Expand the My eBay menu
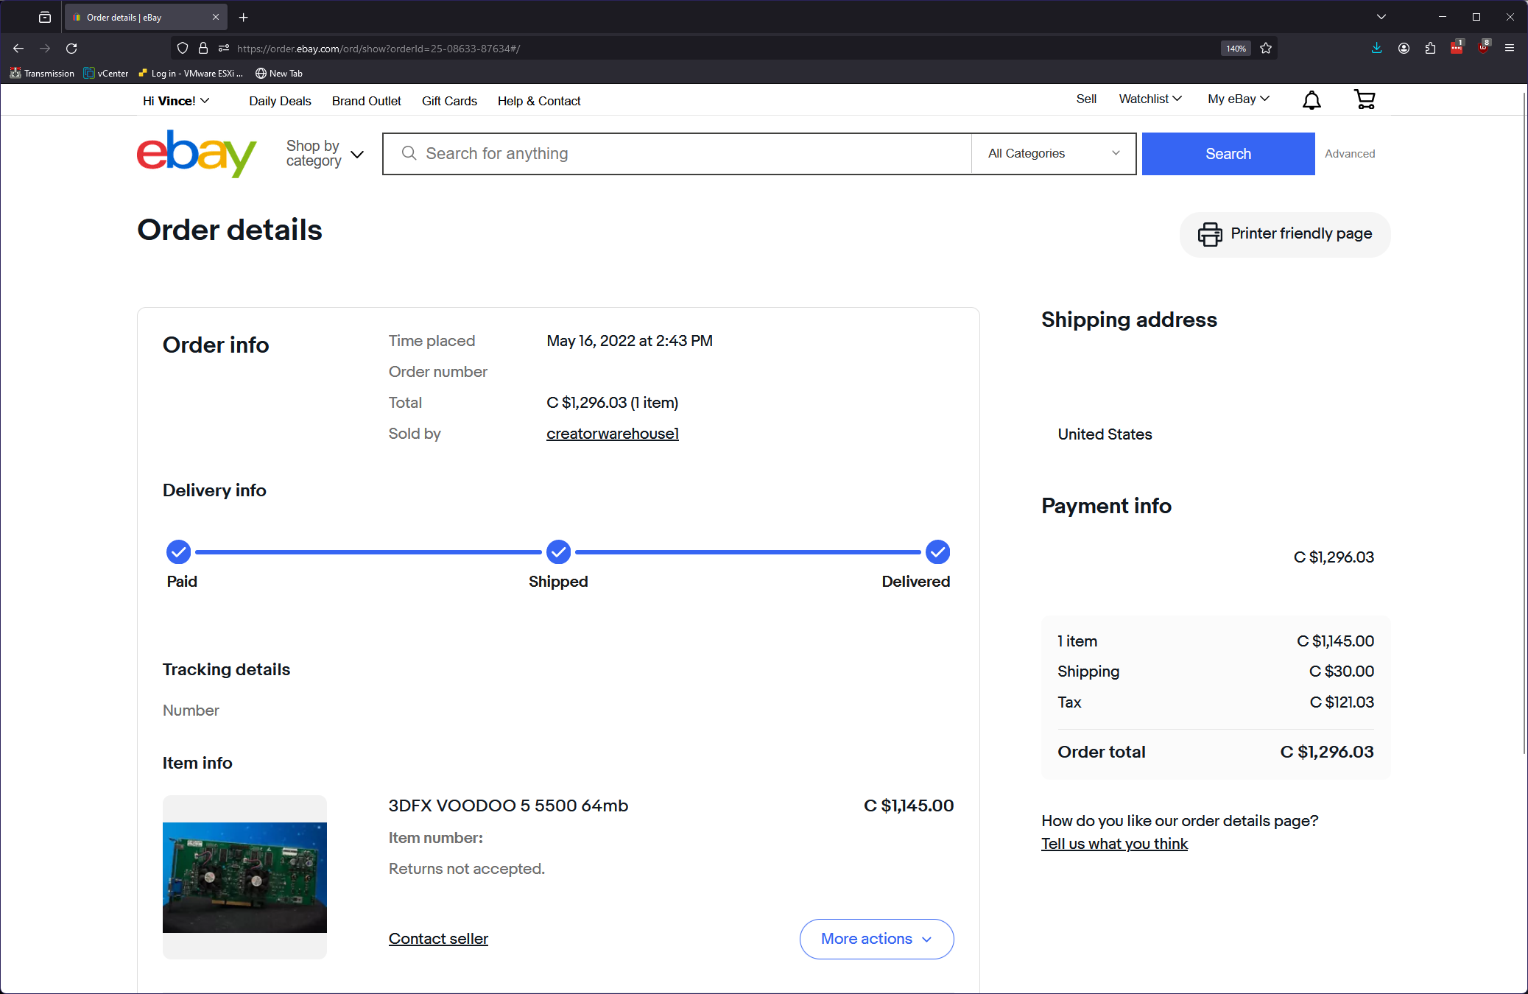The width and height of the screenshot is (1528, 994). [1238, 99]
